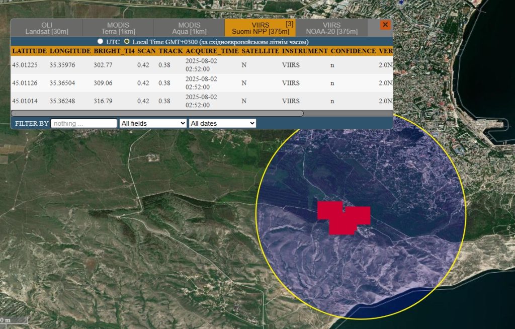Switch to the OLI Landsat [30m] tab

46,28
